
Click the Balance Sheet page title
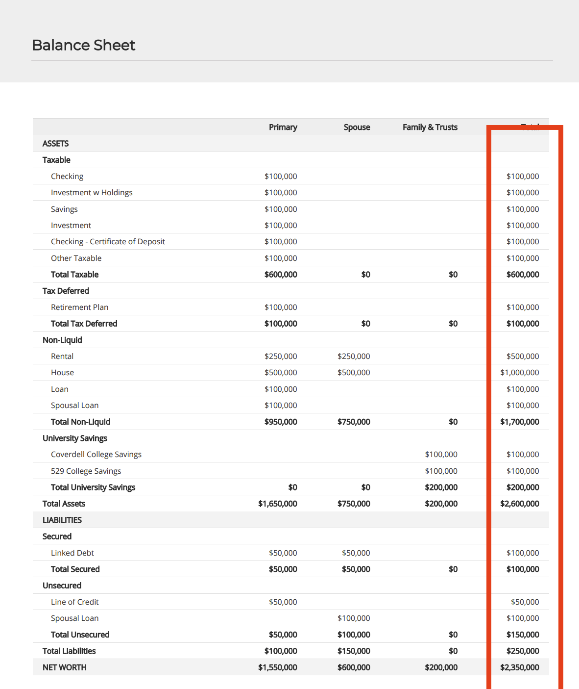pyautogui.click(x=83, y=45)
